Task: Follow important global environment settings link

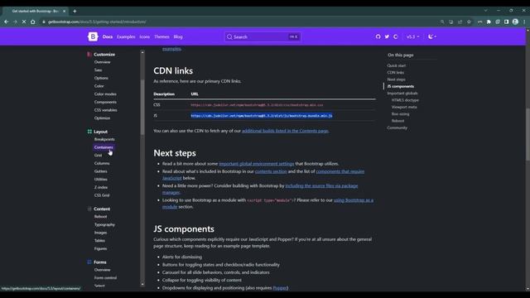Action: point(257,164)
